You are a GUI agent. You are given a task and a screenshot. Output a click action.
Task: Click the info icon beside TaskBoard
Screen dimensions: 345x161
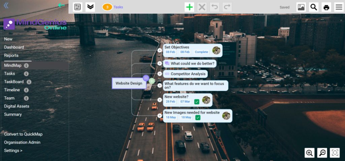point(29,82)
